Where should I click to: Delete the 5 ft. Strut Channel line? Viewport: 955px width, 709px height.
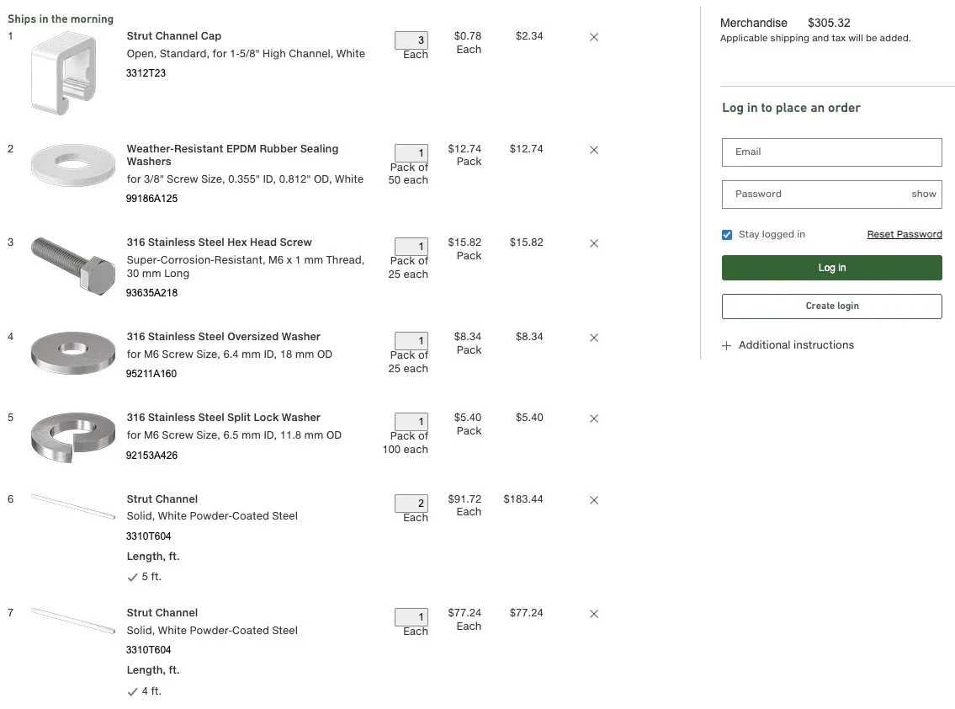coord(594,500)
